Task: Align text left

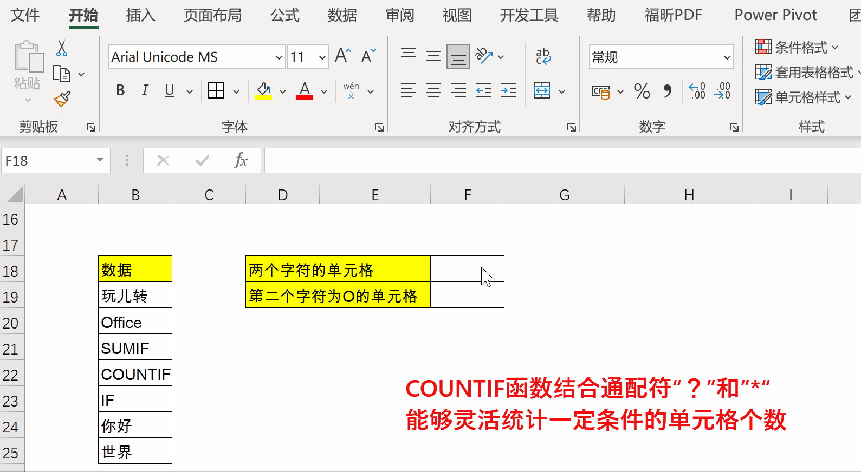Action: (x=409, y=90)
